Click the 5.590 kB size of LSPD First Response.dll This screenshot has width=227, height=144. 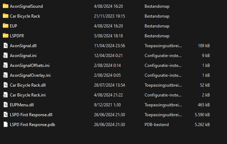(x=202, y=114)
